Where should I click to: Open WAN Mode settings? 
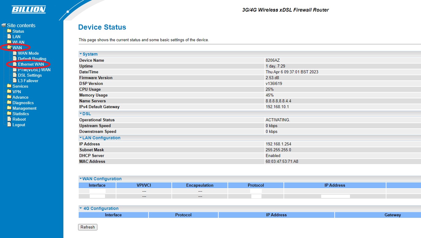pyautogui.click(x=28, y=53)
